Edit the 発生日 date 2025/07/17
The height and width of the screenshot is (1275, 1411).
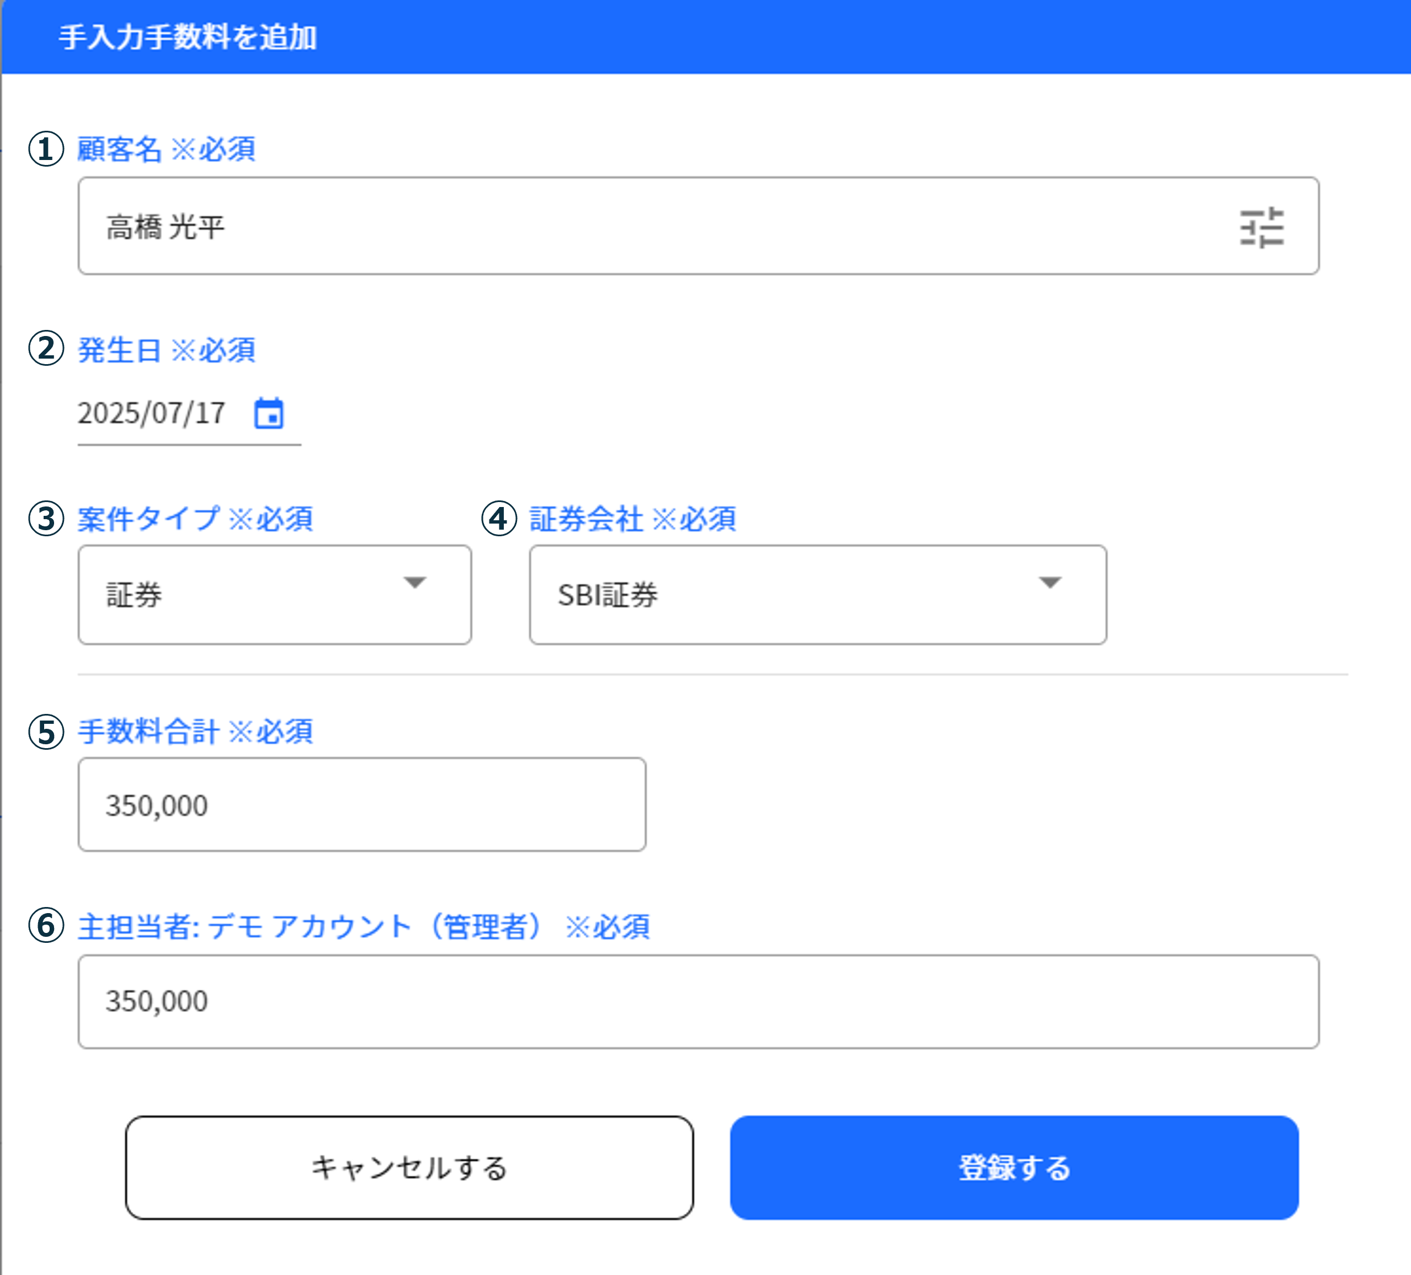151,413
